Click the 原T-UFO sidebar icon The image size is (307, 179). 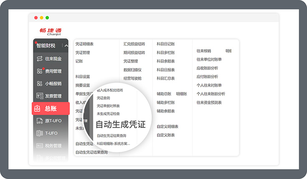pyautogui.click(x=40, y=121)
